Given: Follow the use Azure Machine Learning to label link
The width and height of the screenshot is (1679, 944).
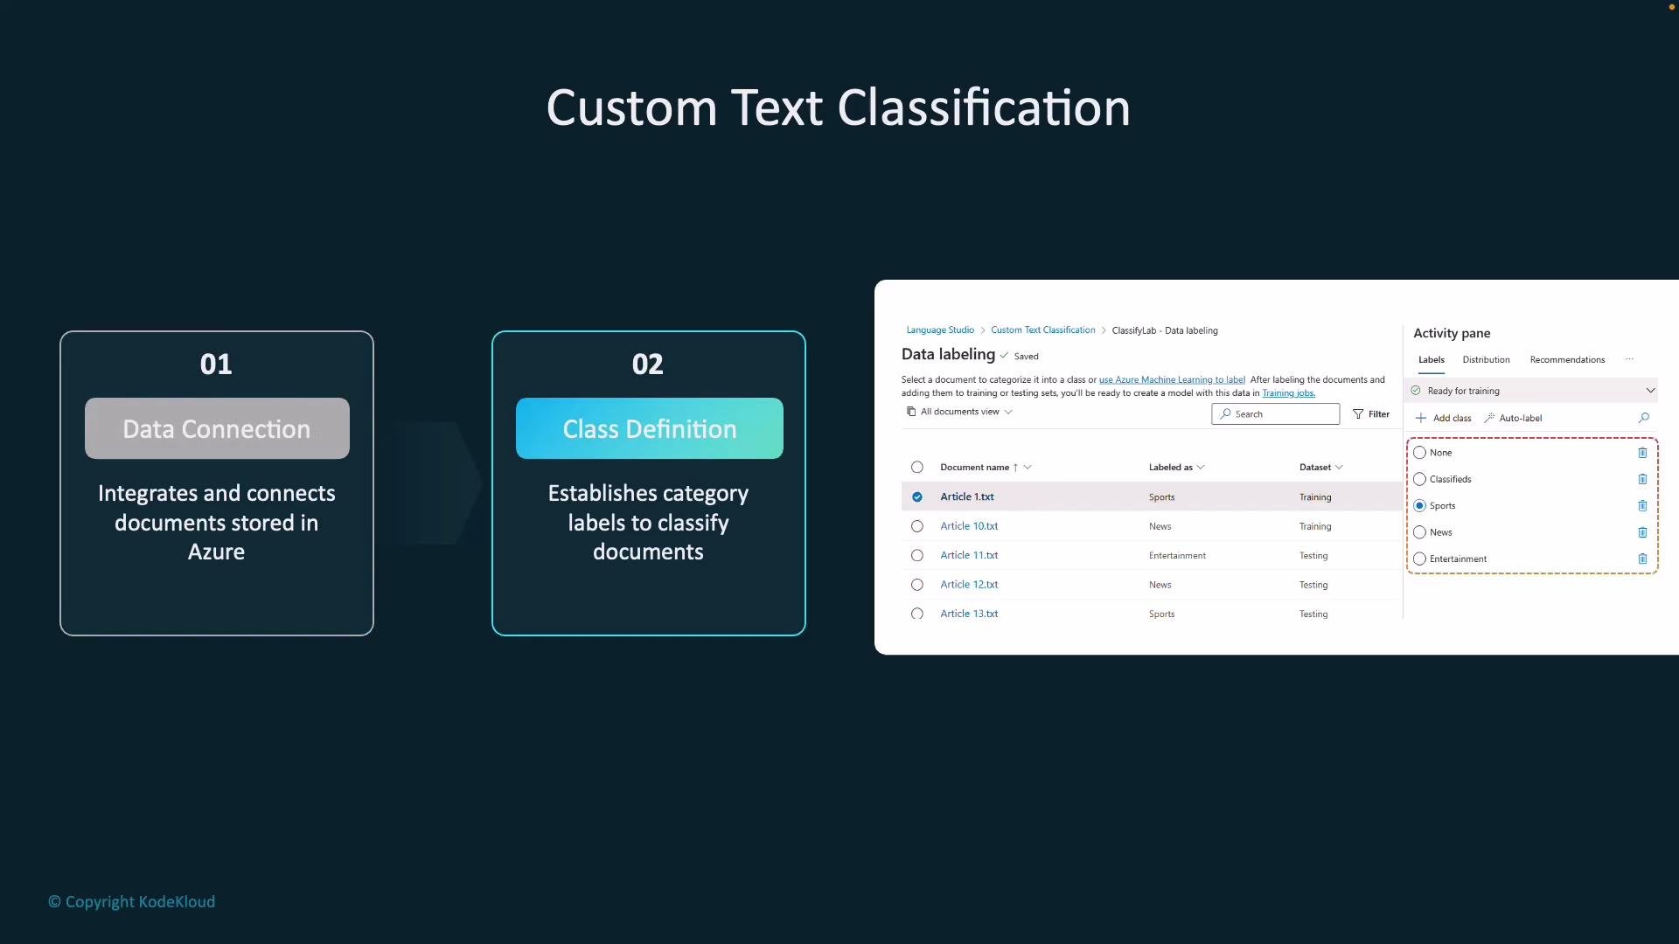Looking at the screenshot, I should [x=1172, y=380].
